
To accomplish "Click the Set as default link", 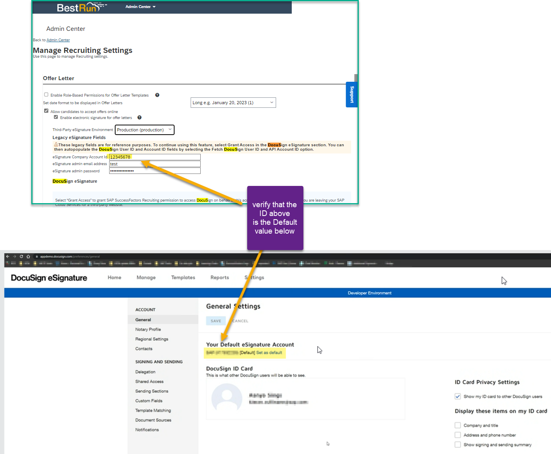I will point(269,353).
